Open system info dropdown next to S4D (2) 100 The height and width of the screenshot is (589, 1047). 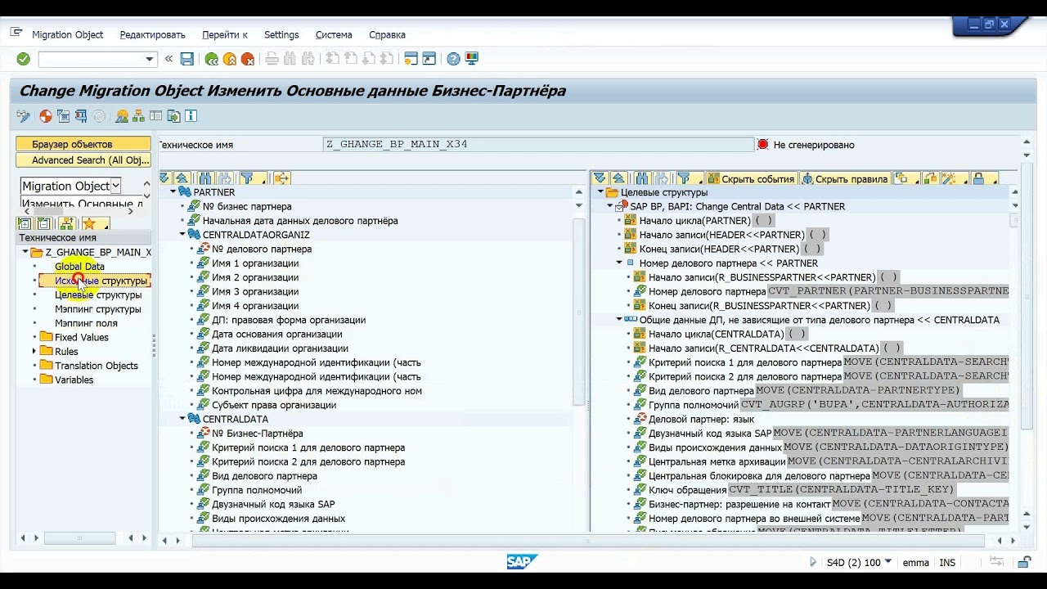tap(888, 563)
